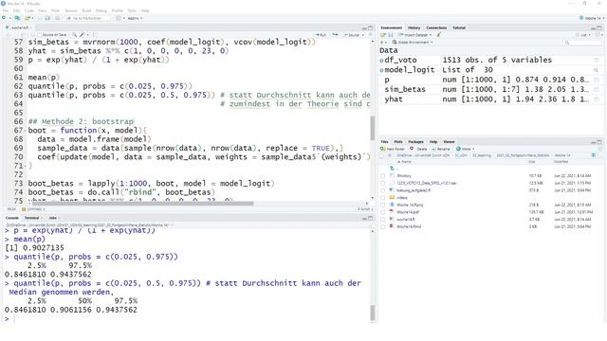The width and height of the screenshot is (607, 341).
Task: Switch to the Terminal tab
Action: [31, 218]
